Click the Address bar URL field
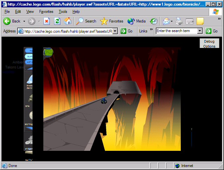Image resolution: width=224 pixels, height=170 pixels. pyautogui.click(x=68, y=31)
